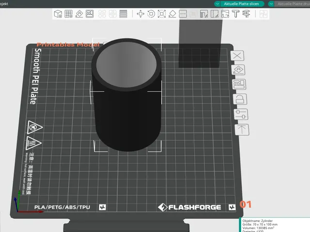
Task: Select the dark wipe tower block
Action: coord(200,43)
